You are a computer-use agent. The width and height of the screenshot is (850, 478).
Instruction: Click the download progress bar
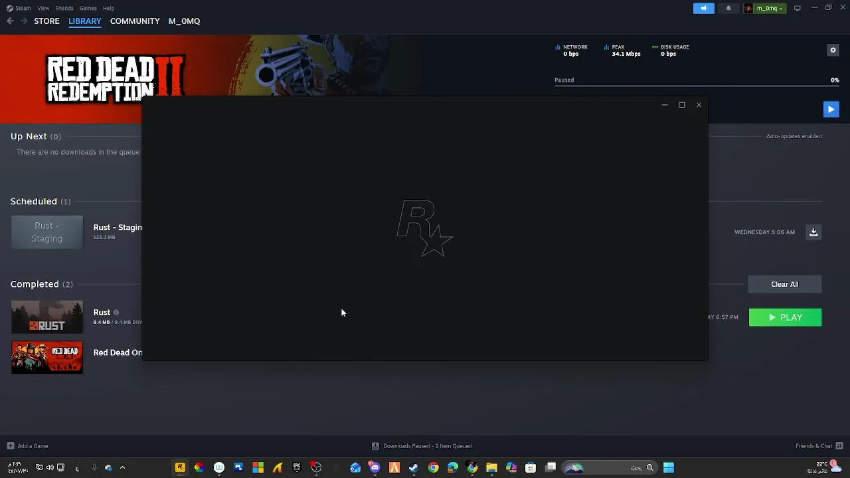coord(697,87)
